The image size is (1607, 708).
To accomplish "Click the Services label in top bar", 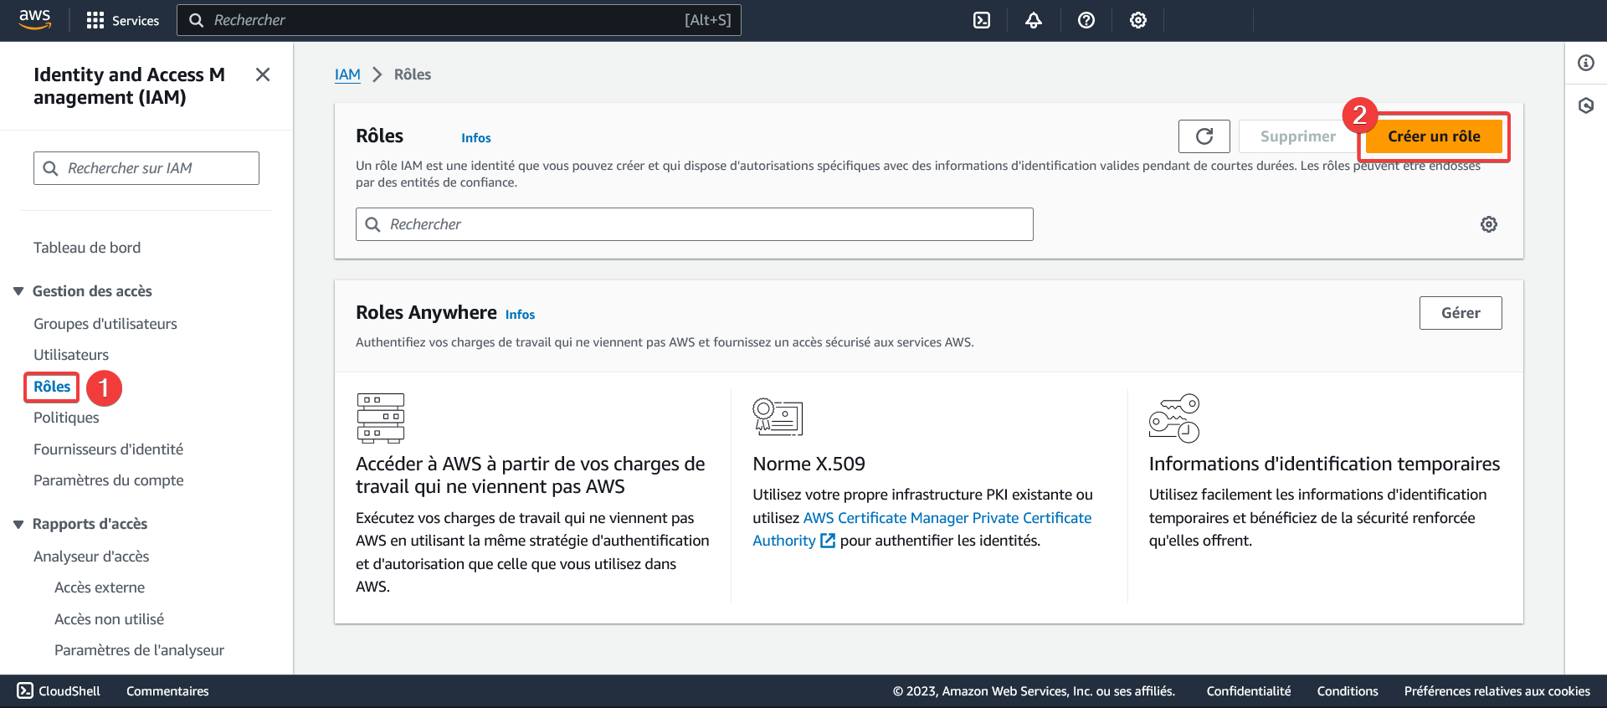I will (136, 21).
